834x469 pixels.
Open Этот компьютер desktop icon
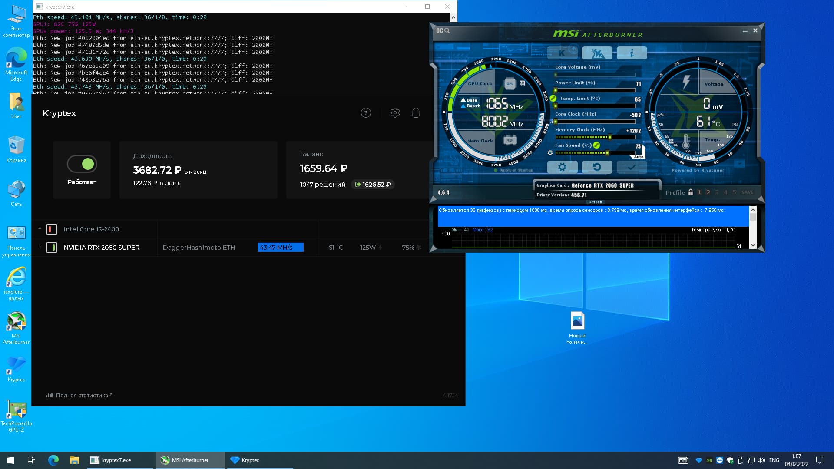tap(16, 21)
